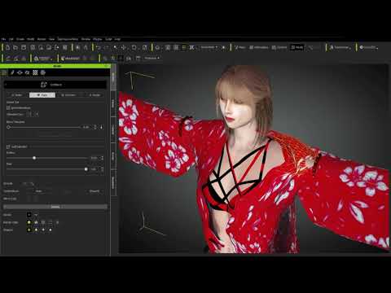
Task: Click the Home camera view icon
Action: [158, 47]
